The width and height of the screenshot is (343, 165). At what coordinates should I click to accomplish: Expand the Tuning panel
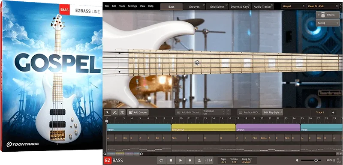tap(328, 23)
